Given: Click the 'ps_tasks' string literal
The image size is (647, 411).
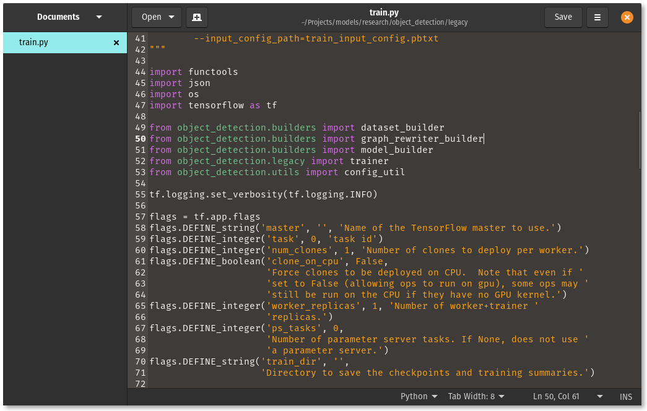Looking at the screenshot, I should coord(294,328).
